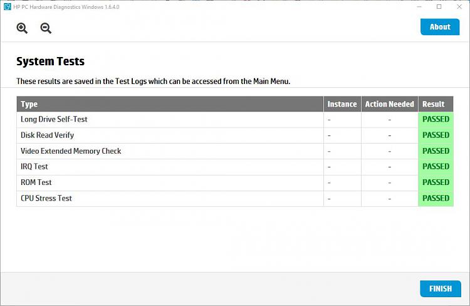The width and height of the screenshot is (470, 306).
Task: Open the About button
Action: pos(440,27)
